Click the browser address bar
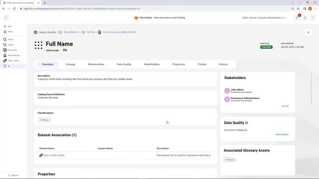 click(155, 9)
